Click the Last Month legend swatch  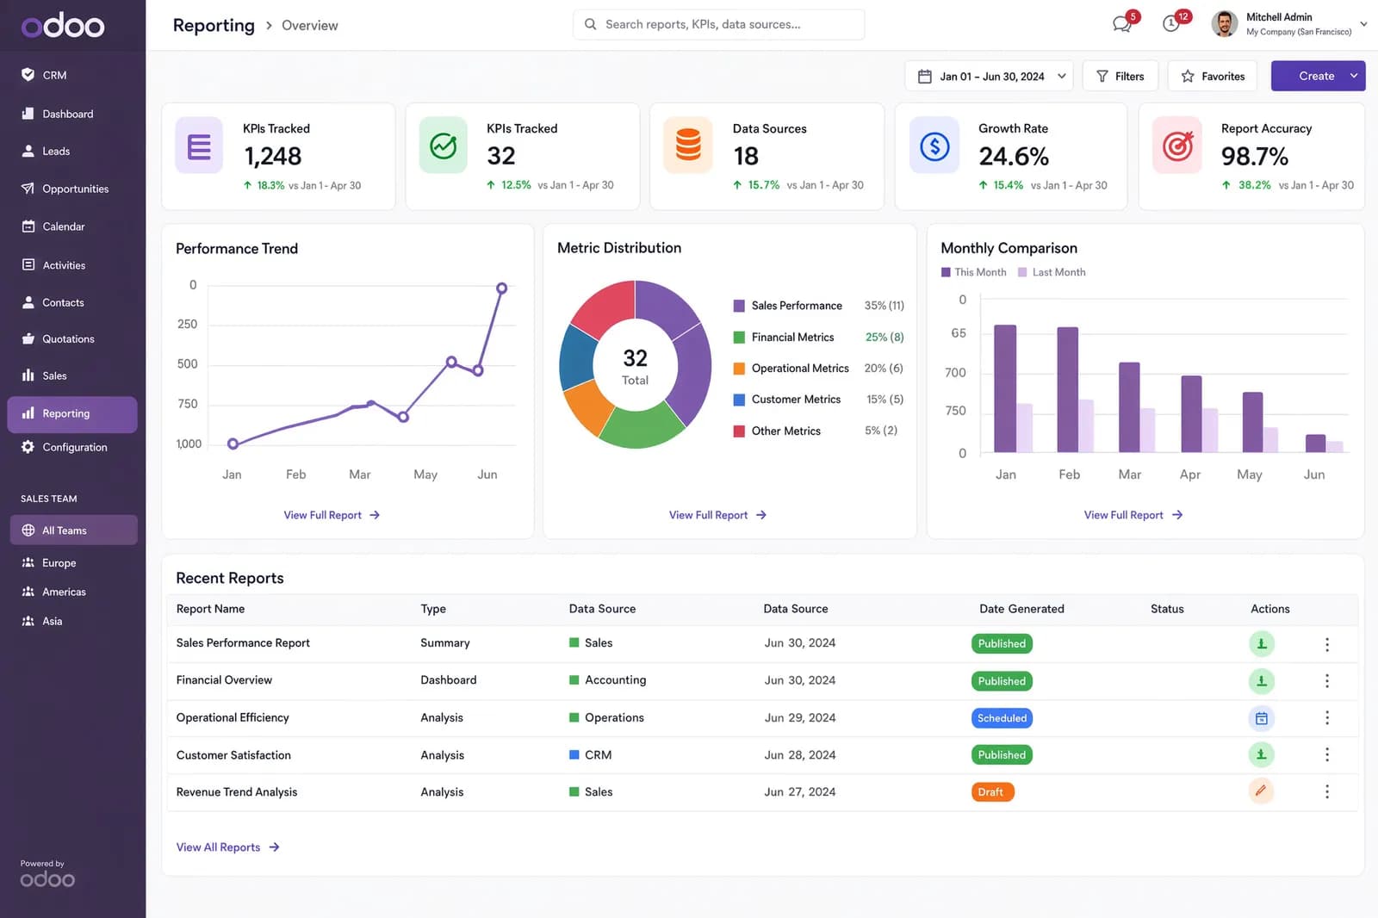(x=1022, y=272)
